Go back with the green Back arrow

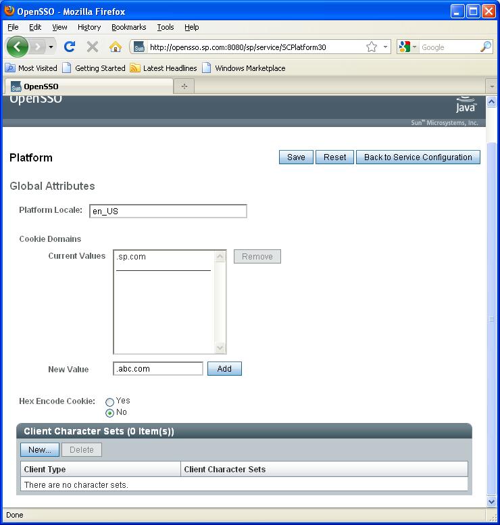click(17, 47)
